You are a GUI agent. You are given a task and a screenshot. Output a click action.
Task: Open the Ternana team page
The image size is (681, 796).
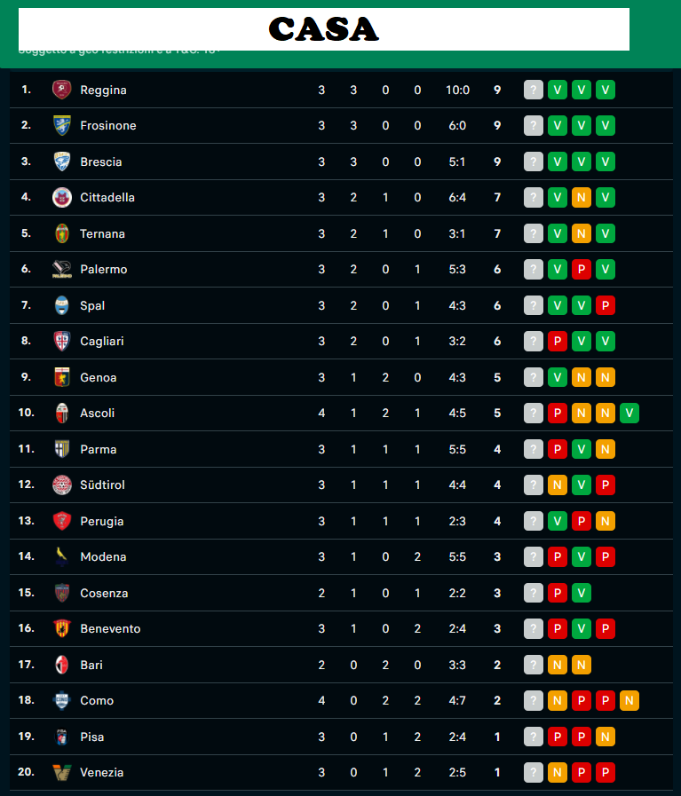pyautogui.click(x=103, y=233)
